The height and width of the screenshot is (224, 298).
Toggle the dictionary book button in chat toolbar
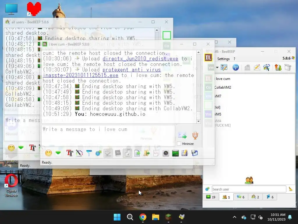tap(118, 153)
